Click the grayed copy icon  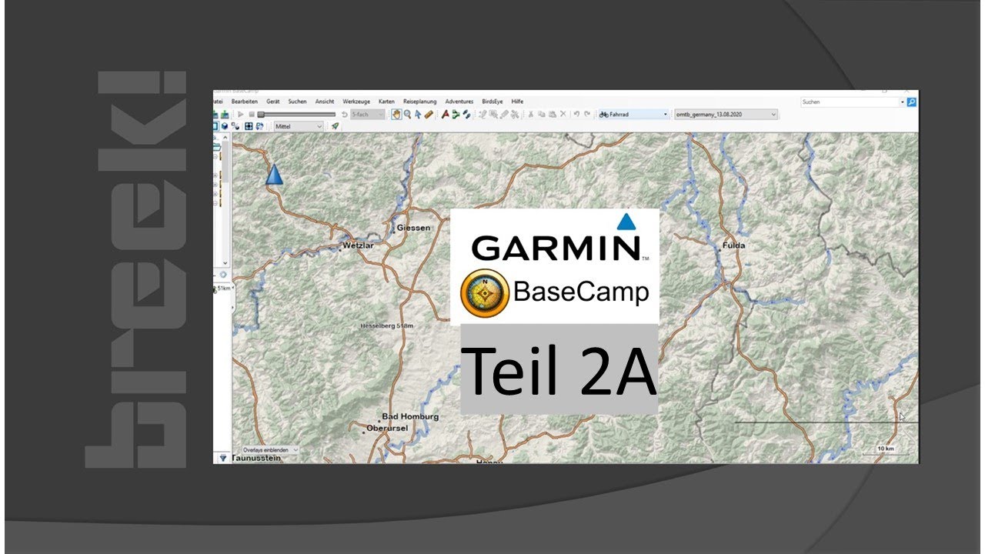541,115
